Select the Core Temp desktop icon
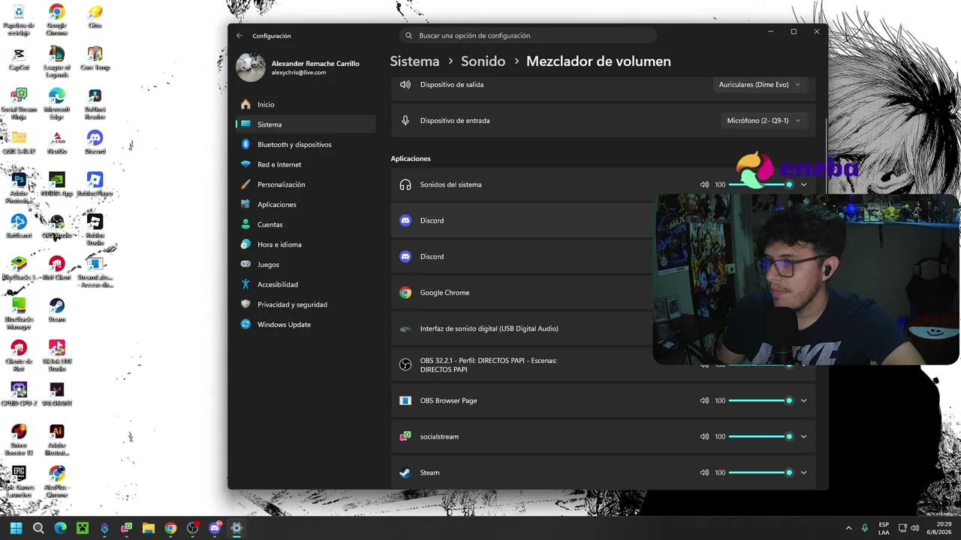Viewport: 961px width, 540px height. click(x=95, y=59)
